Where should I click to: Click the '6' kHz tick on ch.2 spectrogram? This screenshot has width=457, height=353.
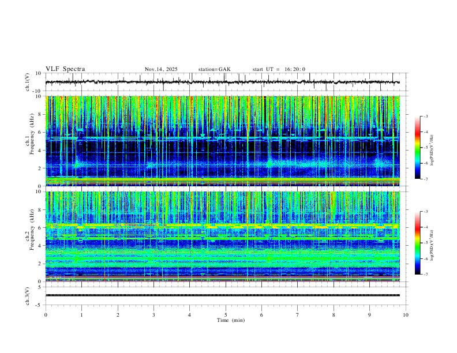[x=40, y=228]
